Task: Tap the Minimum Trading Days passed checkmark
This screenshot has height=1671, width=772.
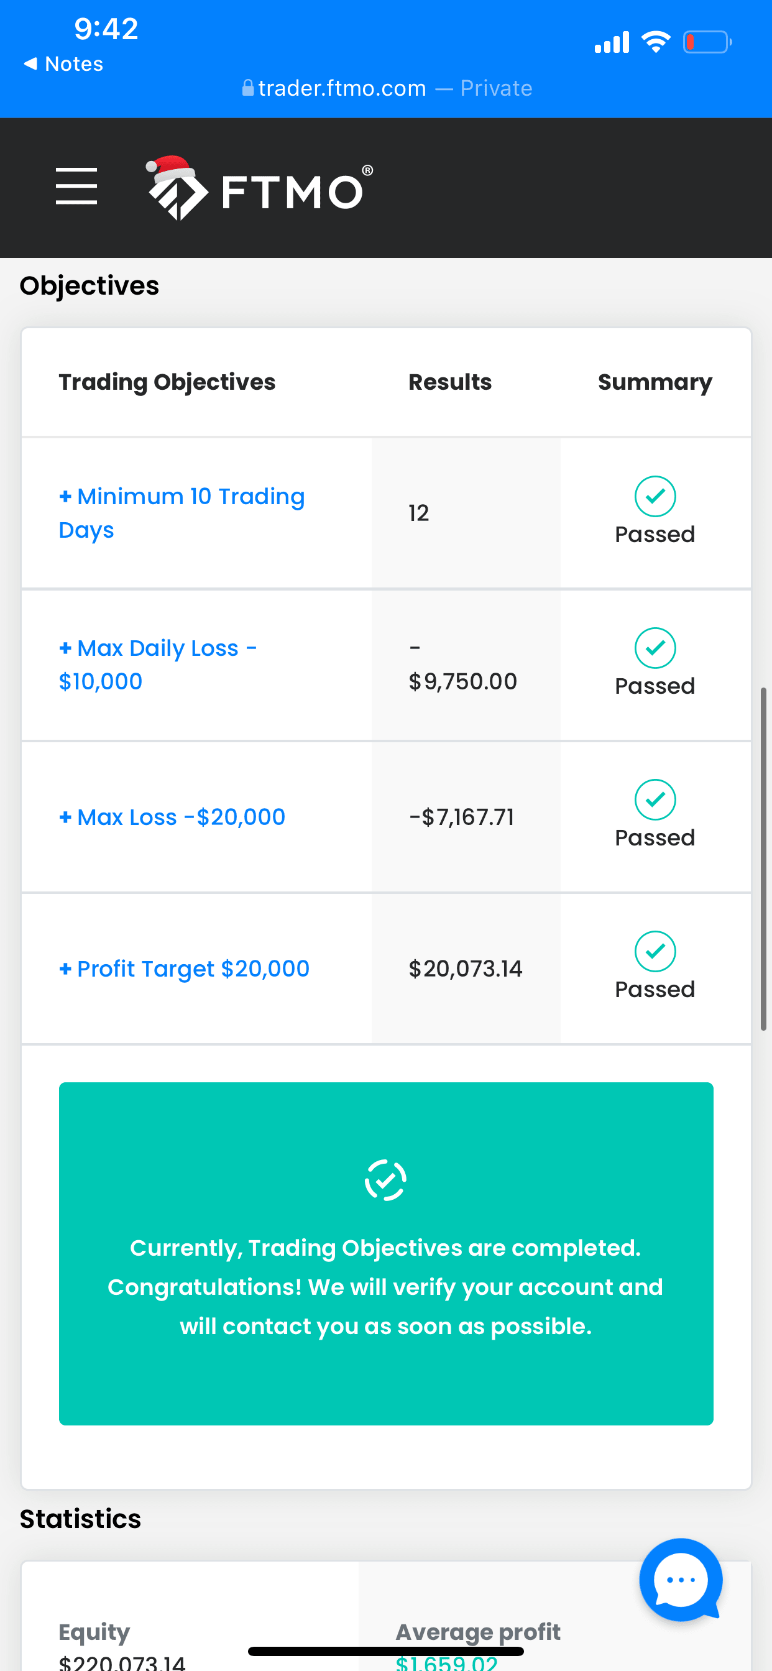Action: (x=655, y=496)
